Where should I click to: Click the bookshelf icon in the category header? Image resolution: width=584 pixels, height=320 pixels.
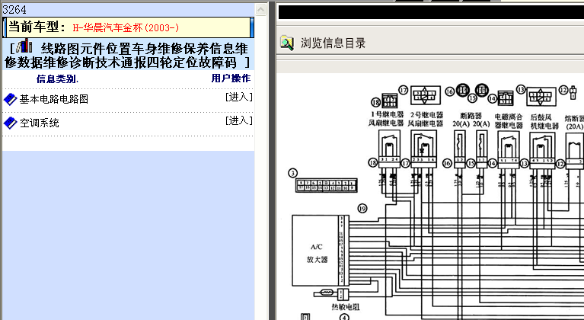25,47
